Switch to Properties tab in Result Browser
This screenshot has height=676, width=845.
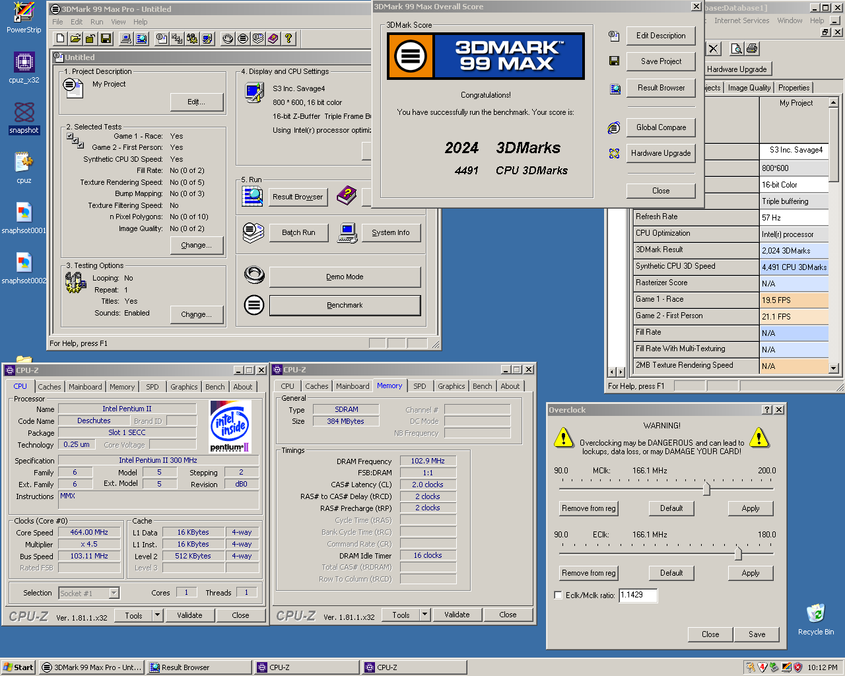tap(794, 88)
